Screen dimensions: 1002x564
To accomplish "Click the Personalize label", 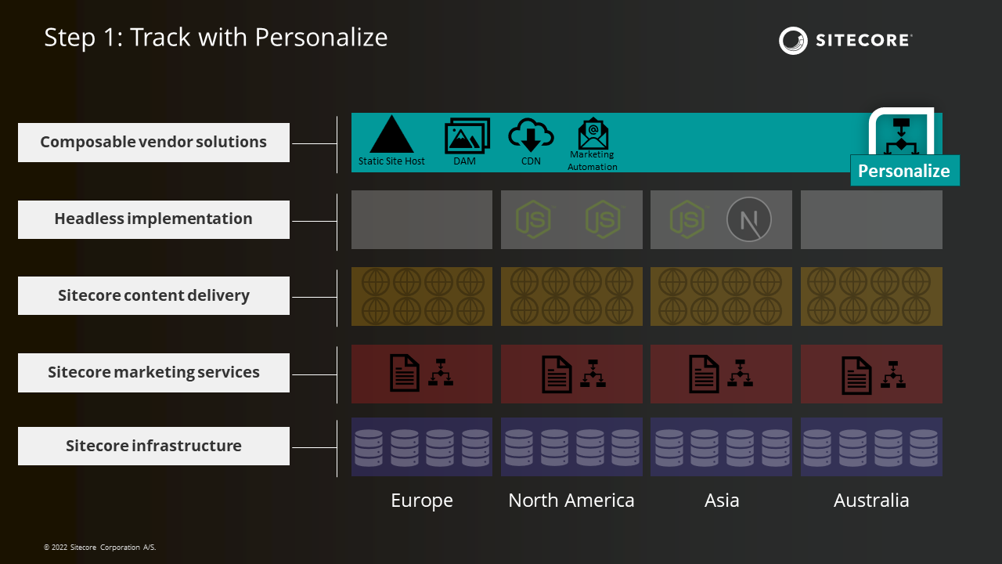I will coord(904,171).
